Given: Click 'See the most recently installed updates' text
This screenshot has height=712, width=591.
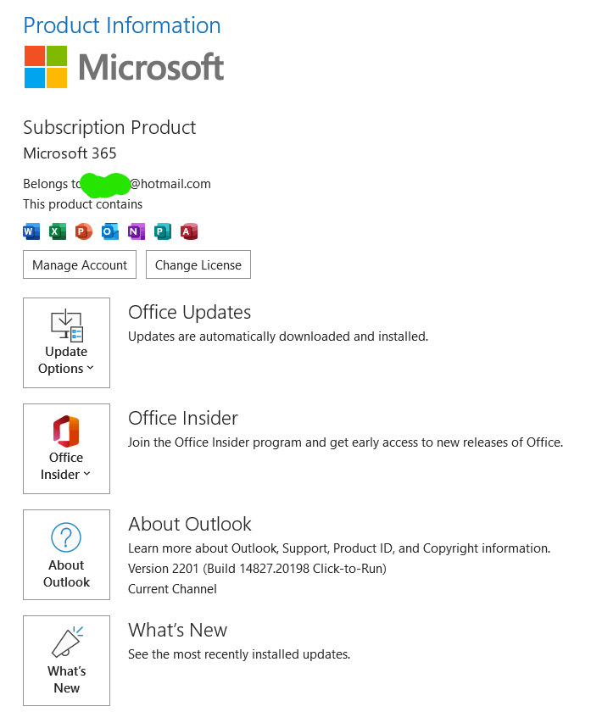Looking at the screenshot, I should click(239, 654).
